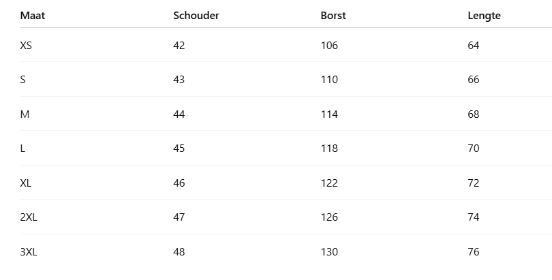Click shoulder value 48 in 3XL row
Image resolution: width=552 pixels, height=280 pixels.
point(179,252)
